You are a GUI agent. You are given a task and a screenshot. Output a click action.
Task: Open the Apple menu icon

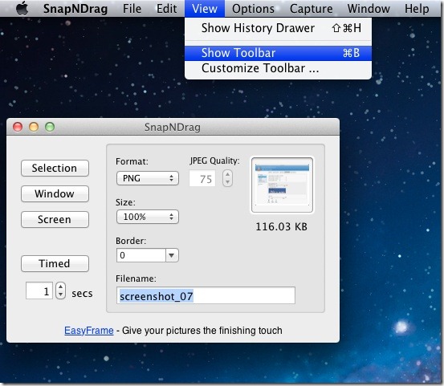22,8
